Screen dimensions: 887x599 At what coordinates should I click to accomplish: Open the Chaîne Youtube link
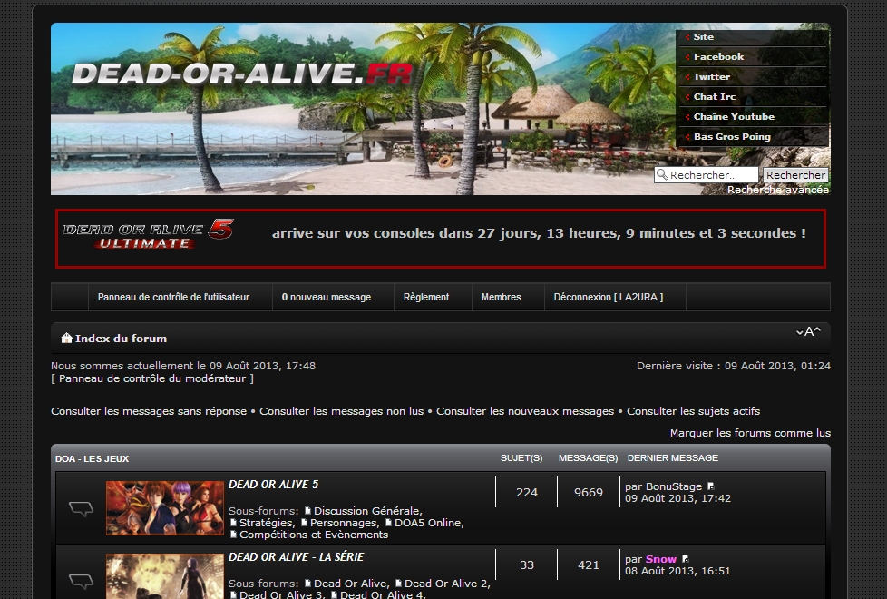[734, 116]
